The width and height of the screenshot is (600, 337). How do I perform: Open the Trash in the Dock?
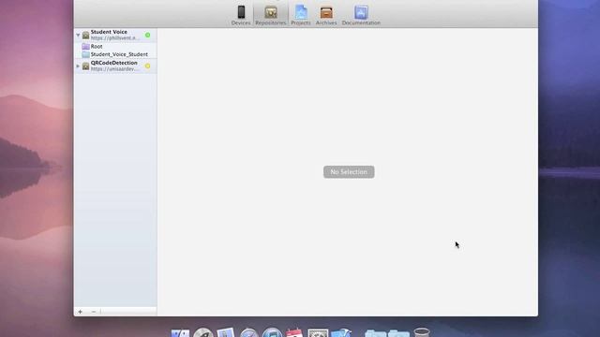422,332
